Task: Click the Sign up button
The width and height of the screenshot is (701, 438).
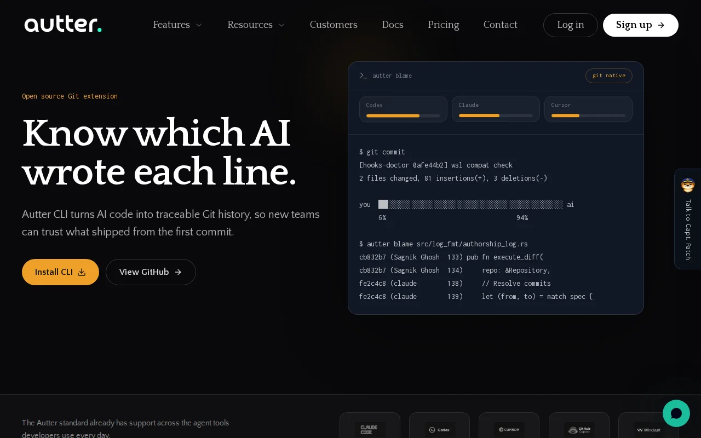Action: pyautogui.click(x=641, y=25)
